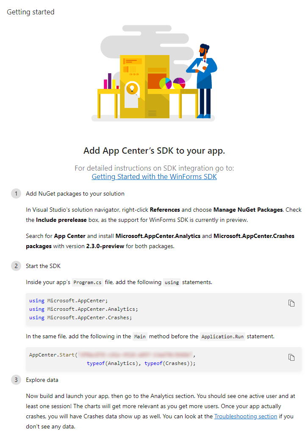Click 'Add App Center's SDK to your app.' heading

(x=154, y=151)
